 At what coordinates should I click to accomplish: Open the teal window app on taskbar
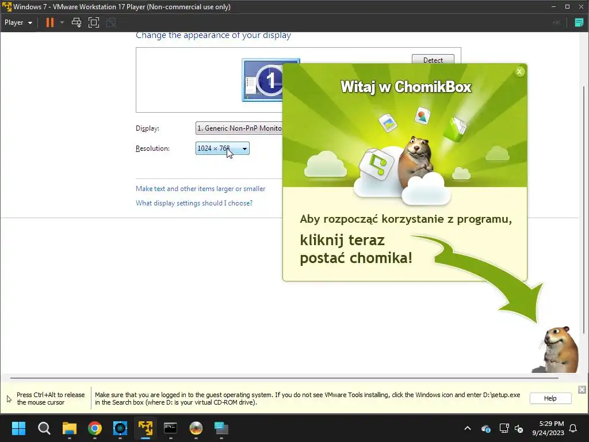[221, 428]
